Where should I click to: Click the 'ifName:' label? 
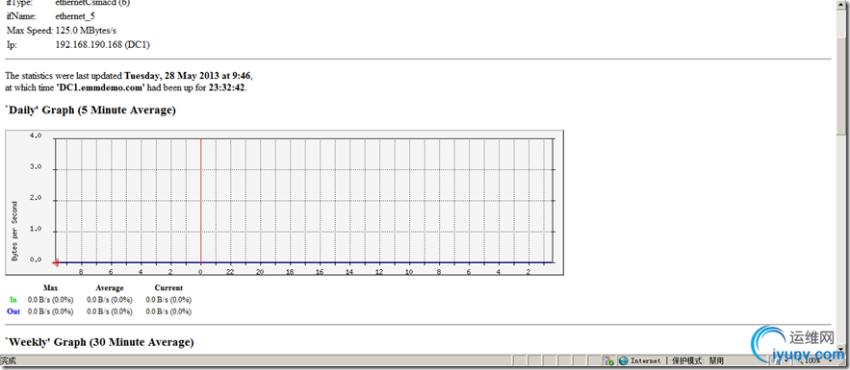[20, 16]
